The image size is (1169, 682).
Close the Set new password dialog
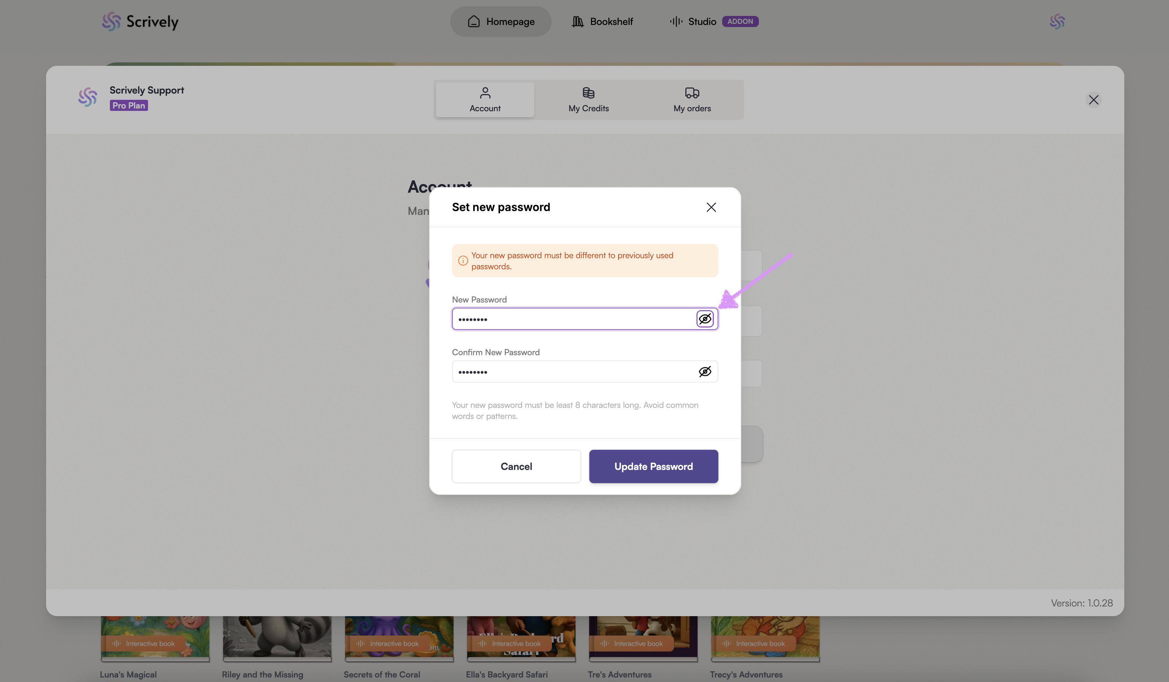tap(711, 207)
